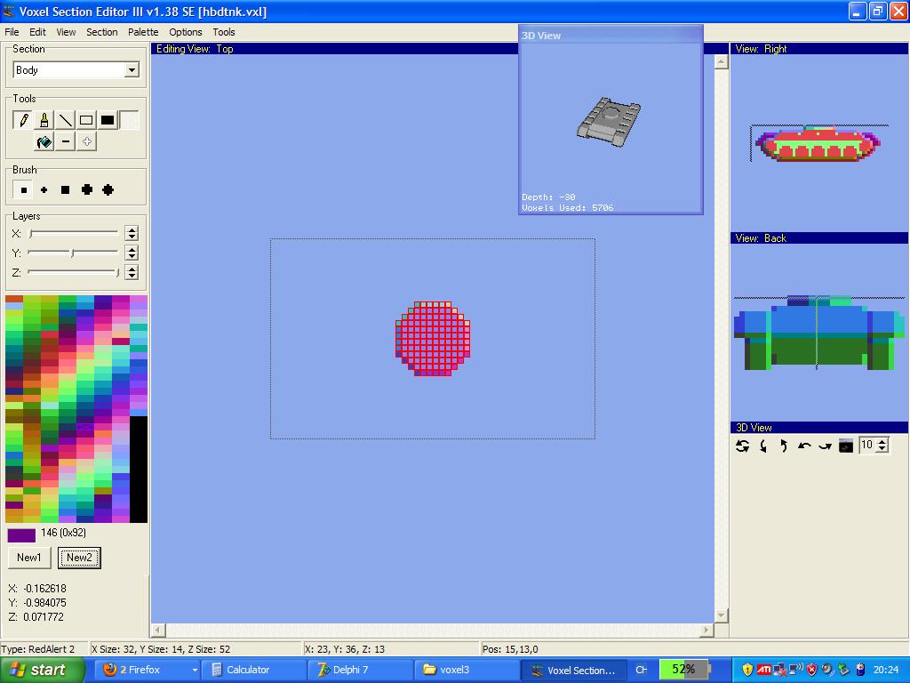Click the New1 button
The image size is (910, 683).
pyautogui.click(x=29, y=558)
